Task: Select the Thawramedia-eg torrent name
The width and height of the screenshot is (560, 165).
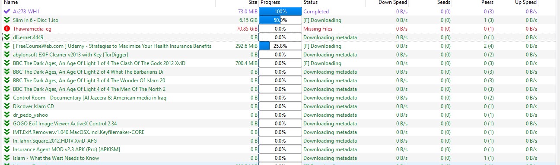Action: pyautogui.click(x=32, y=28)
